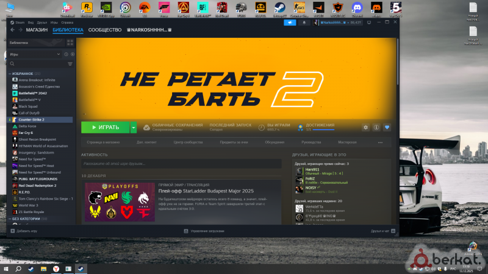Open the notifications bell icon
The width and height of the screenshot is (488, 274).
pos(304,22)
